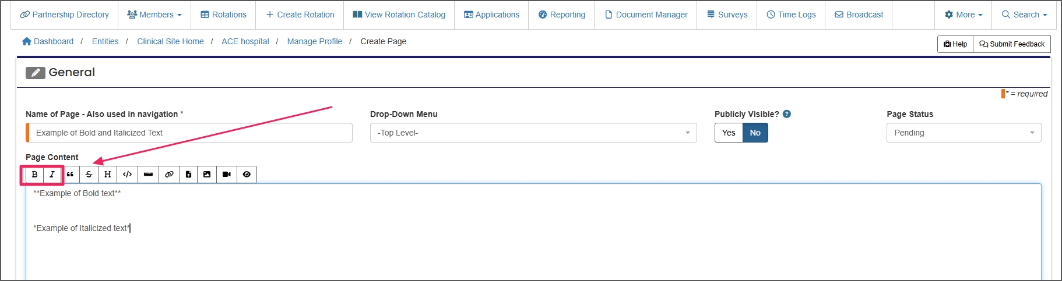
Task: Set Publicly Visible to Yes
Action: pyautogui.click(x=729, y=133)
